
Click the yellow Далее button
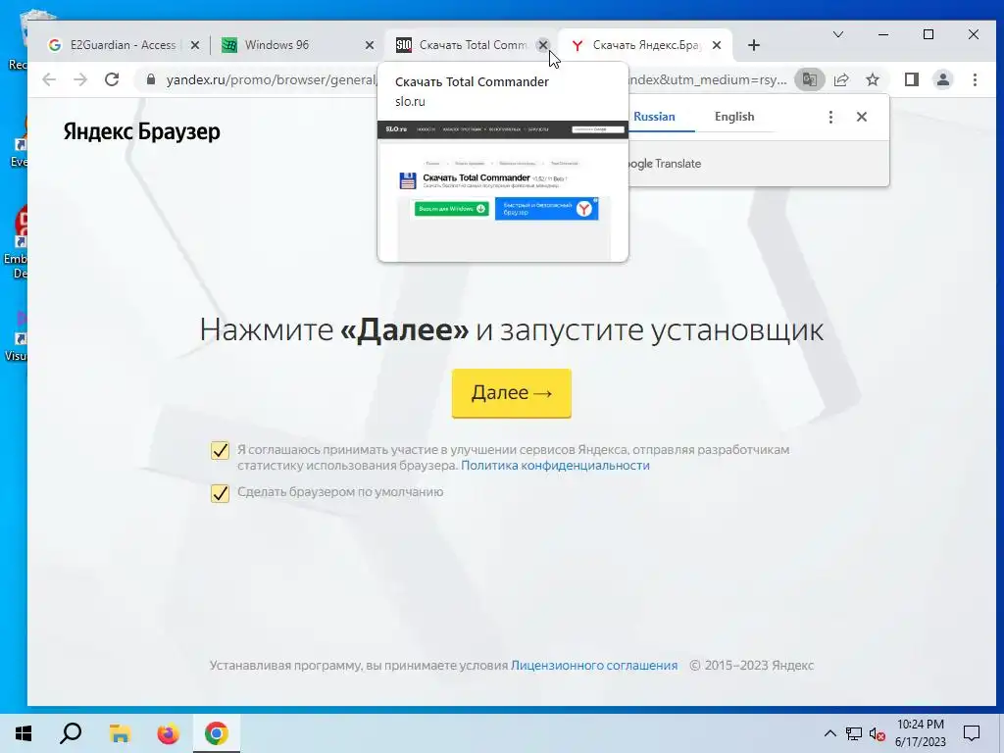click(x=512, y=393)
